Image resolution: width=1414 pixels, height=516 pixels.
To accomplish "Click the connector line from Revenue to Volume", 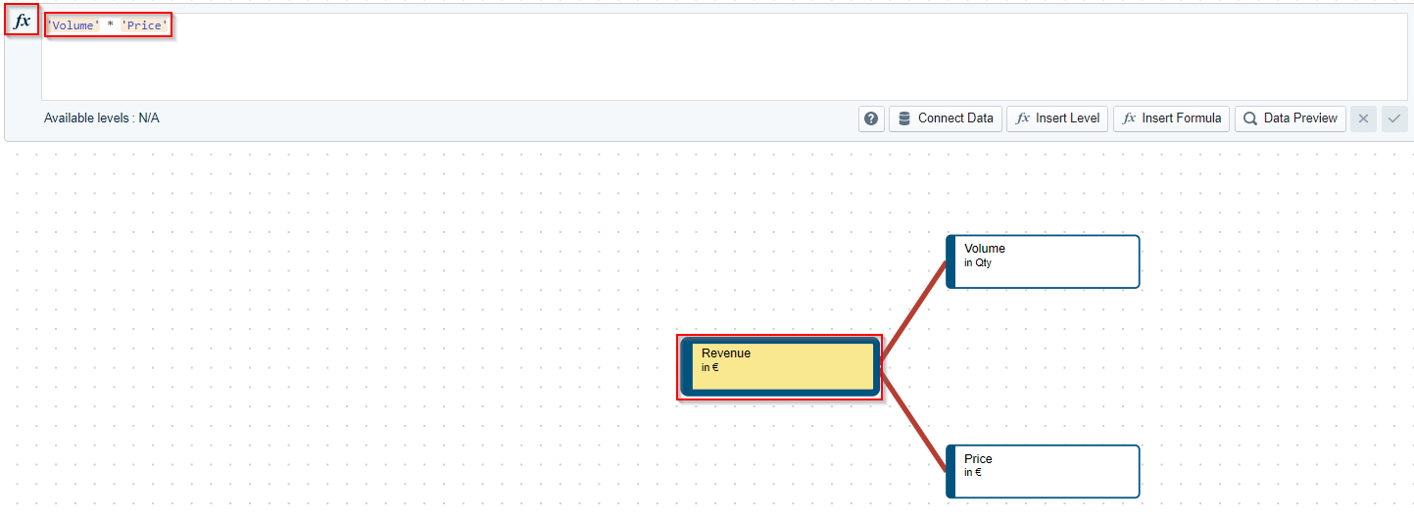I will (x=913, y=314).
